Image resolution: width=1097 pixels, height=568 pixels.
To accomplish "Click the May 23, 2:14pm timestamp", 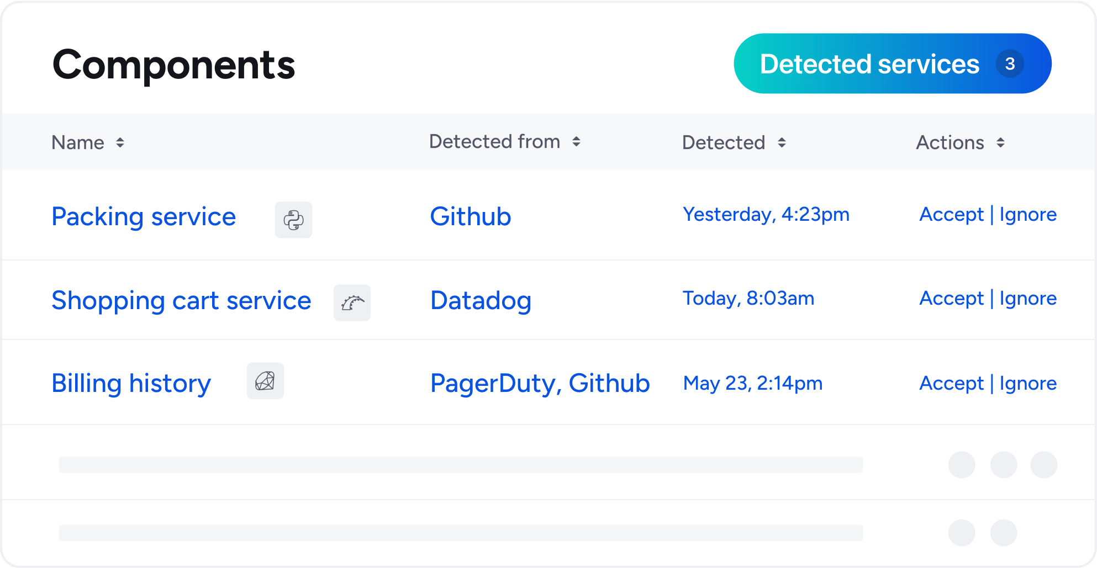I will coord(753,383).
